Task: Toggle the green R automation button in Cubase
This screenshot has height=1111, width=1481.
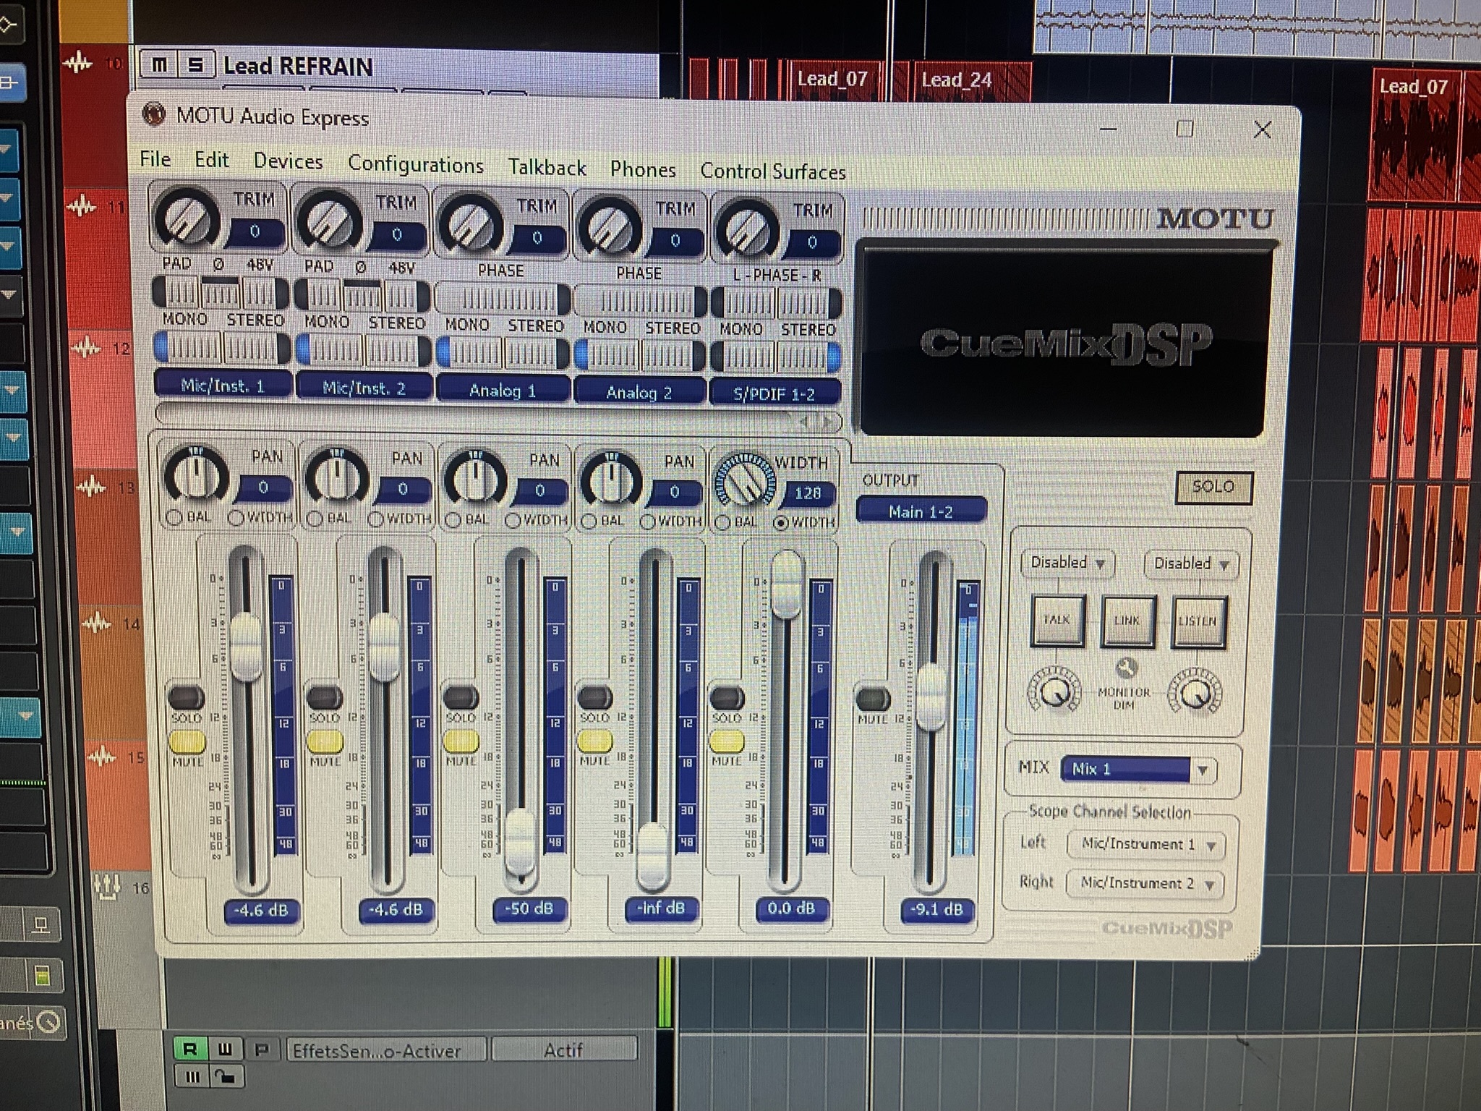Action: 189,1049
